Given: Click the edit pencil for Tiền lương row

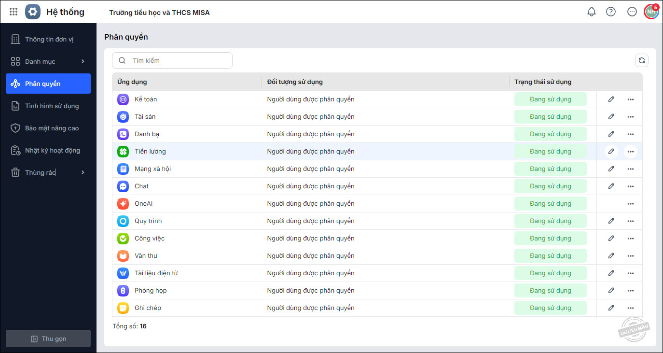Looking at the screenshot, I should 611,152.
